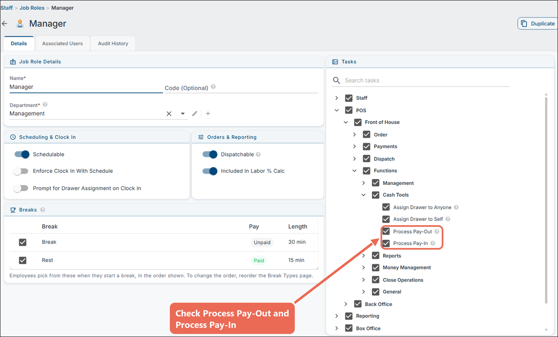Click help icon for Assign Drawer to Anyone
Screen dimensions: 558x337
tap(456, 207)
